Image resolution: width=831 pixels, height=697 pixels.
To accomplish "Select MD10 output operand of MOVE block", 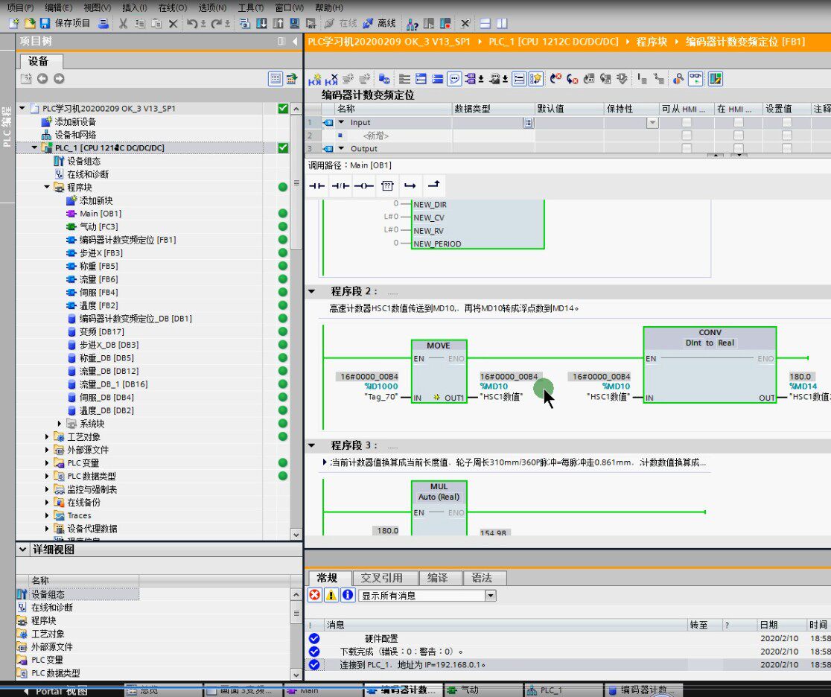I will point(494,386).
